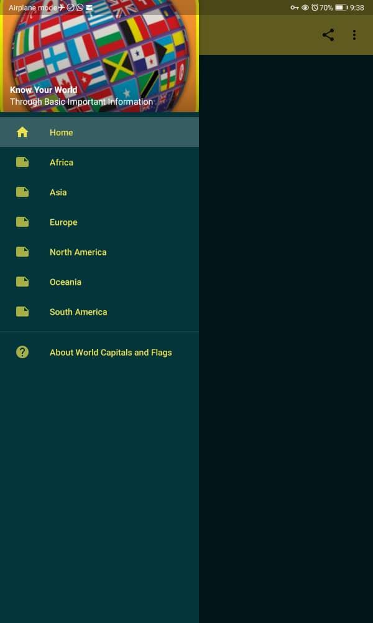Tap the page icon beside Asia
Screen dimensions: 373x623
(x=22, y=192)
